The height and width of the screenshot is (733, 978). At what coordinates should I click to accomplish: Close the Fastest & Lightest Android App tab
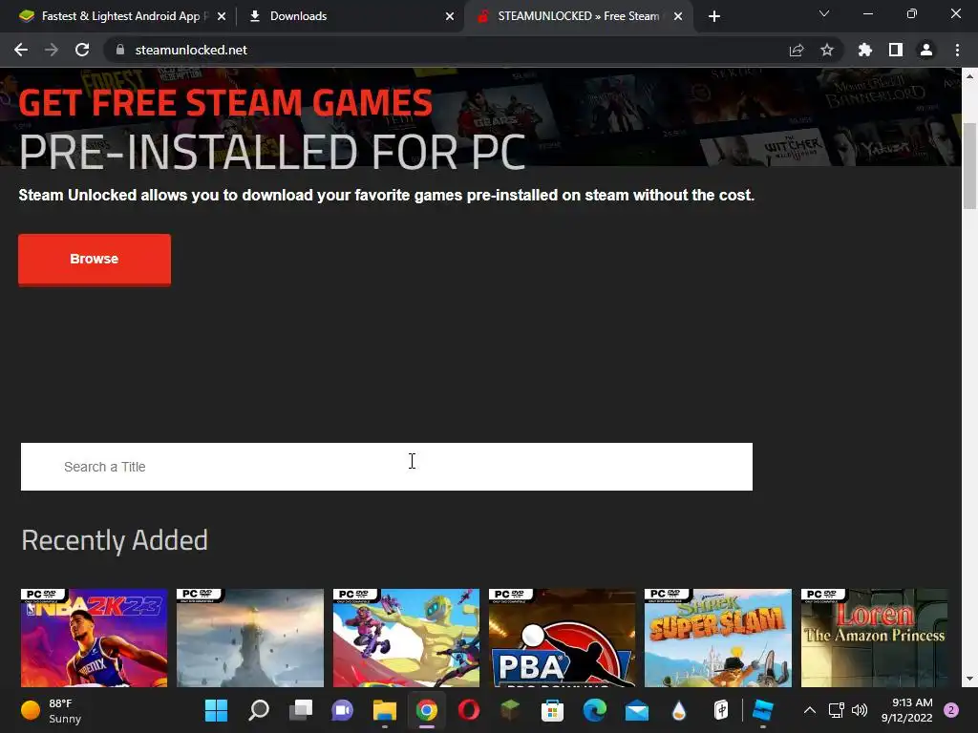[222, 16]
